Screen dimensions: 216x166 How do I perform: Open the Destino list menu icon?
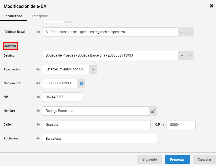(190, 56)
